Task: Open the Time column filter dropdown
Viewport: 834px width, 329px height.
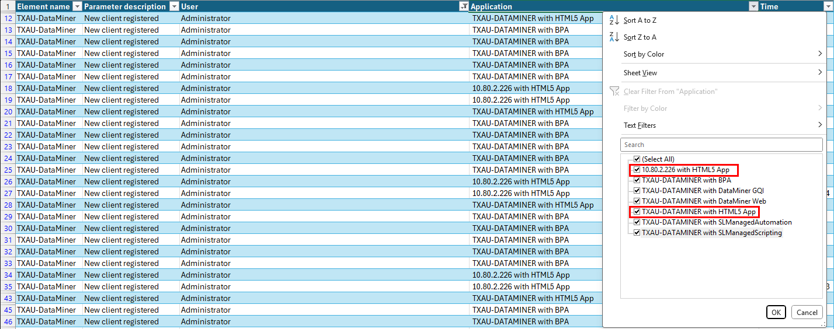Action: [828, 6]
